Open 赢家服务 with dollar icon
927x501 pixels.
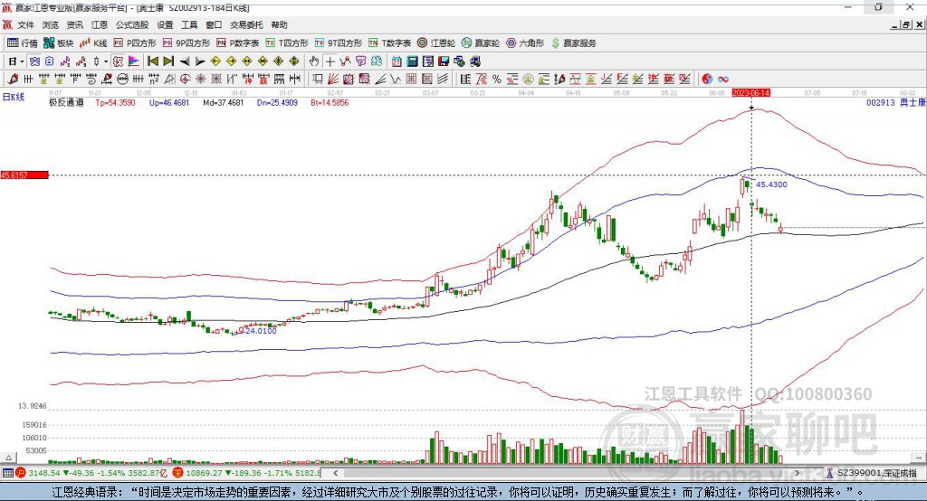574,43
